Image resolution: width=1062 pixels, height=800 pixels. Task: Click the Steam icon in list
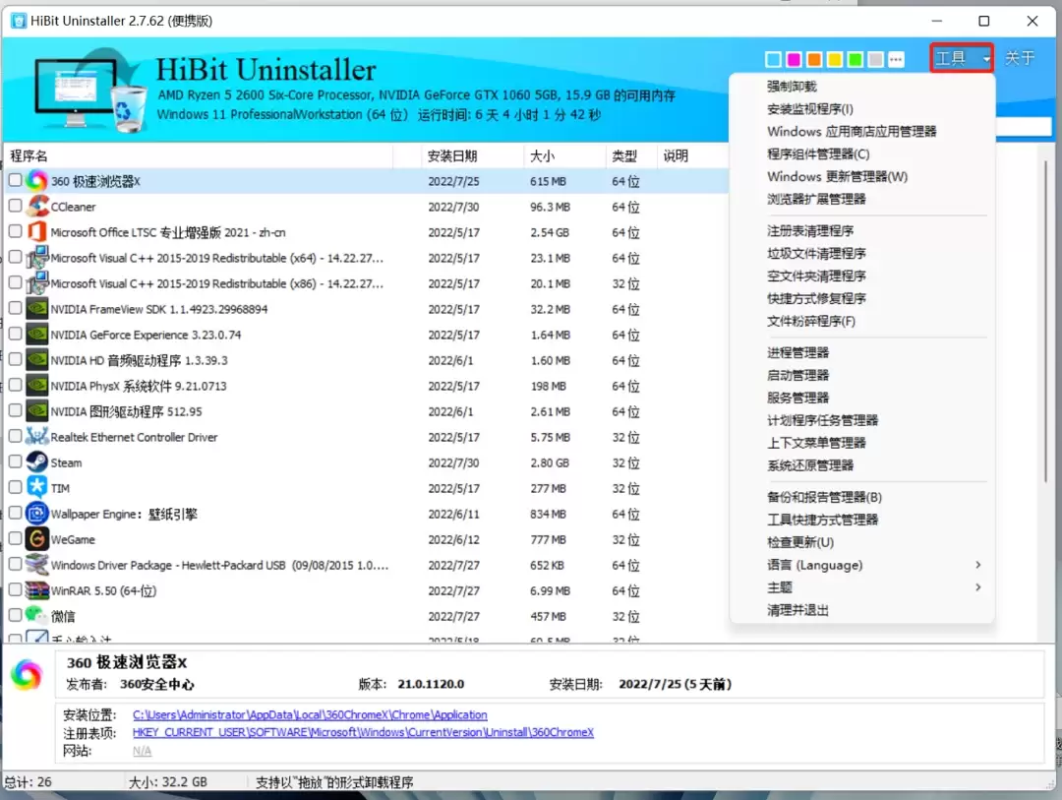pos(37,462)
